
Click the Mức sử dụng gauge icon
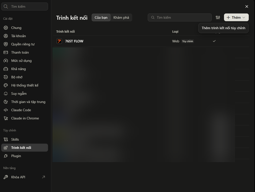(6, 61)
